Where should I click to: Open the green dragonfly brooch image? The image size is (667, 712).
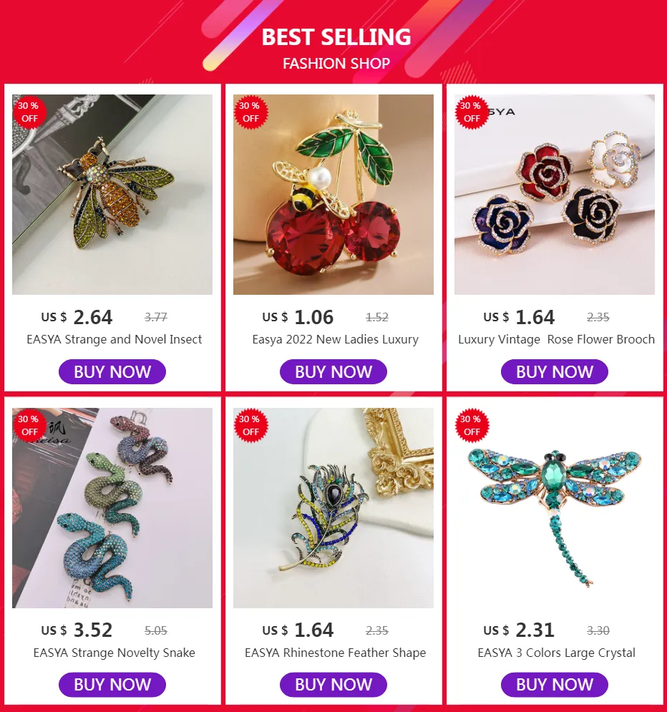click(x=555, y=507)
